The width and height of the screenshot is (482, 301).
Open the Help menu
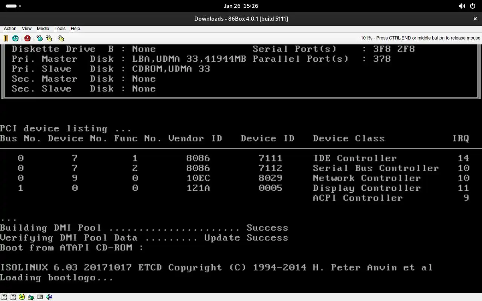(x=75, y=29)
